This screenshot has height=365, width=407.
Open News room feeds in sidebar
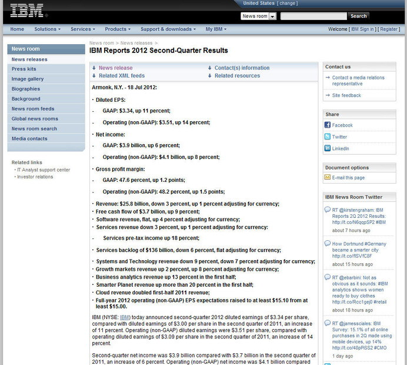46,108
